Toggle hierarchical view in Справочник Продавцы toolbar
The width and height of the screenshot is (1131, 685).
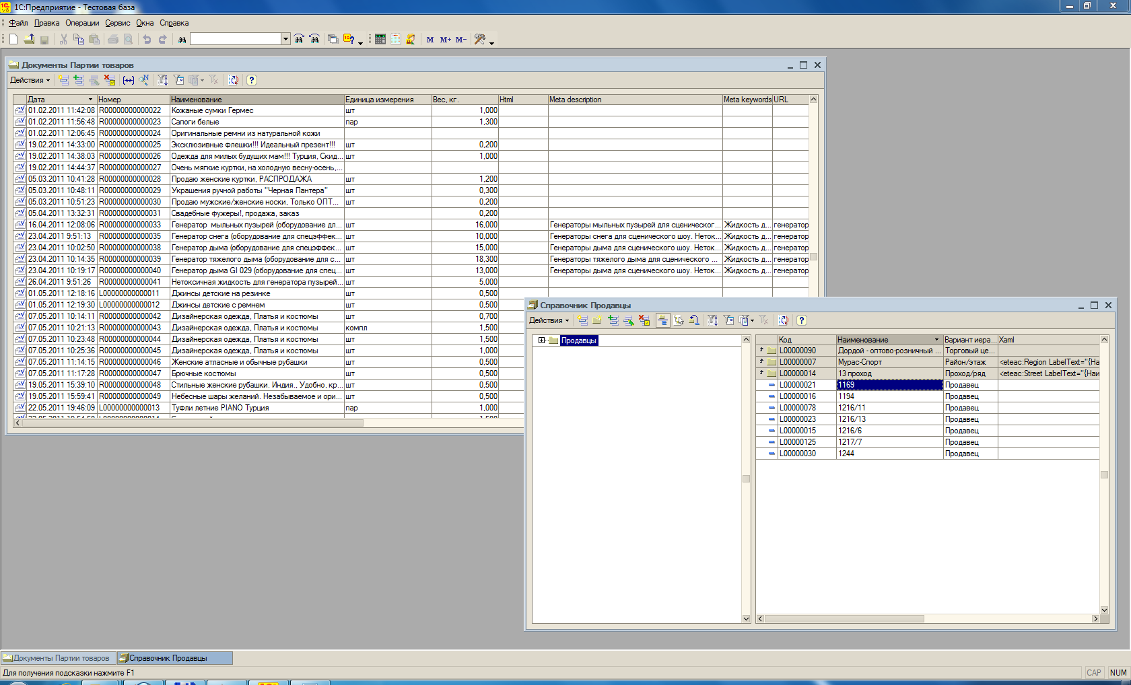pos(662,320)
